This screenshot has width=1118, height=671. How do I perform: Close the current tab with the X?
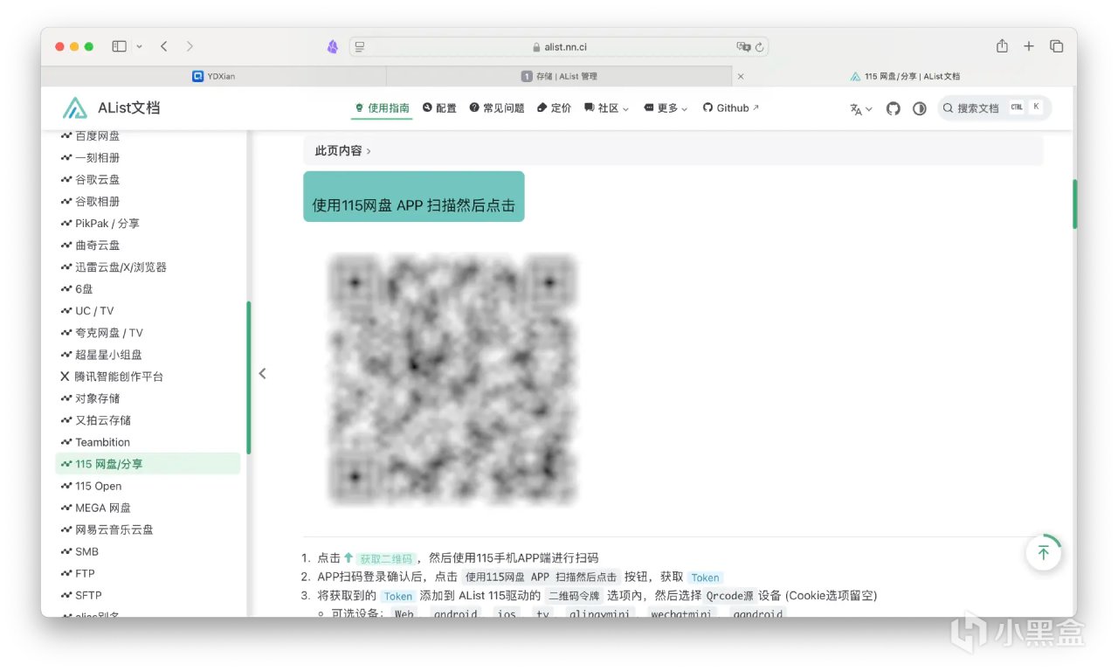point(741,76)
